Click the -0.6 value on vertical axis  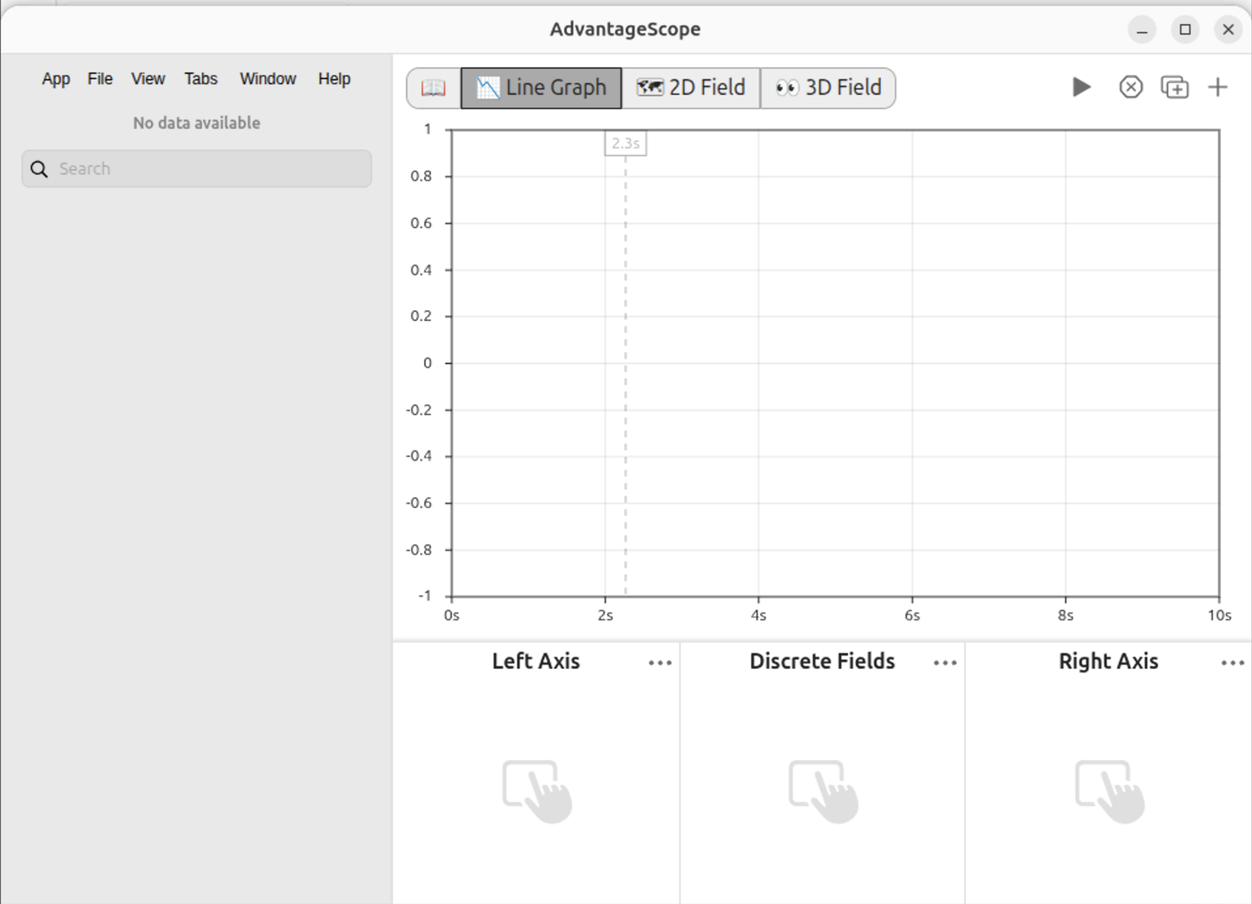[419, 503]
